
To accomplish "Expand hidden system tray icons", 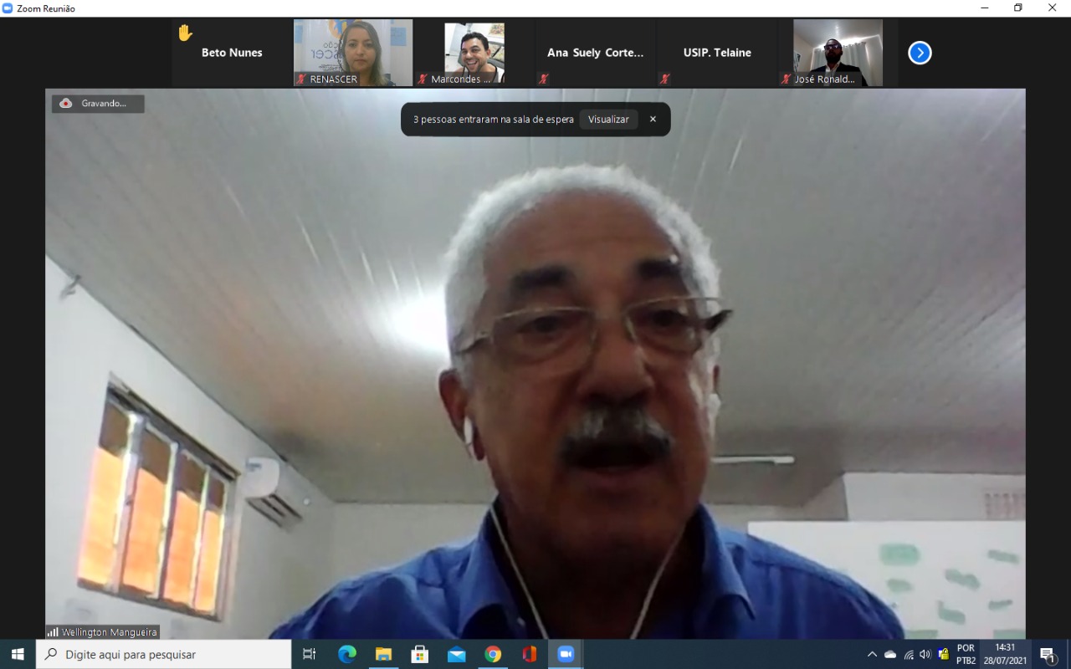I will point(872,654).
